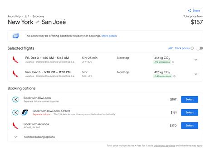Click the -14% emissions info icon
Screen dimensions: 215x163
coord(174,76)
